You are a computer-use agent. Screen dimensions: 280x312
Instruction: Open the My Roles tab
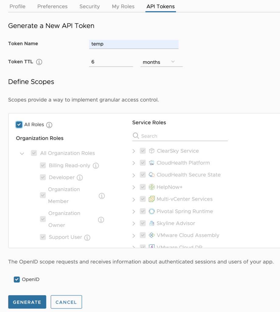[x=123, y=6]
